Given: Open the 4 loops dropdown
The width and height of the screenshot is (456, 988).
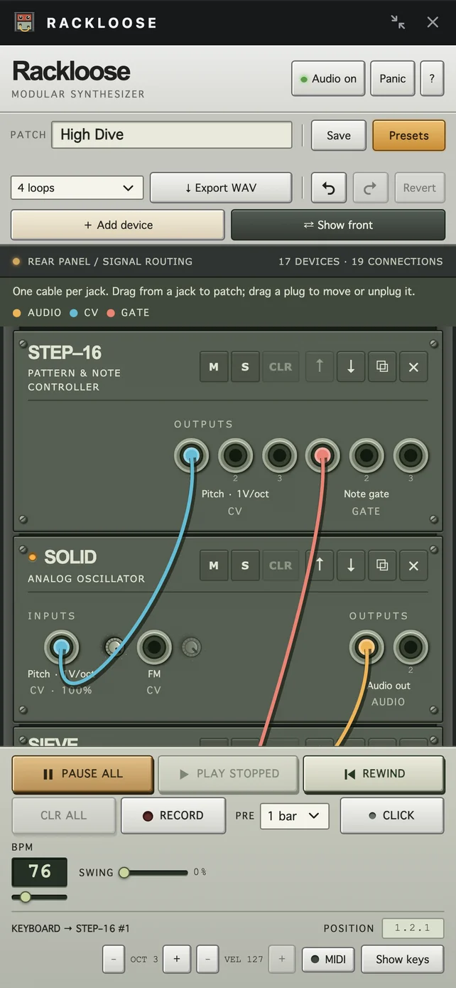Looking at the screenshot, I should pos(77,188).
